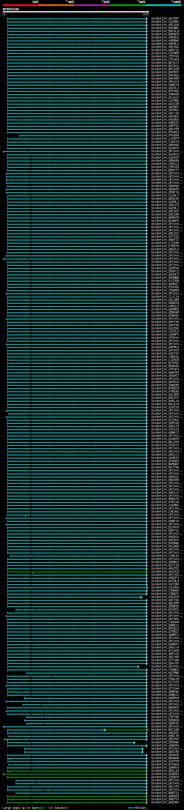Select the UniRef100_B0XMZ1 label
The image size is (184, 810).
pyautogui.click(x=165, y=609)
